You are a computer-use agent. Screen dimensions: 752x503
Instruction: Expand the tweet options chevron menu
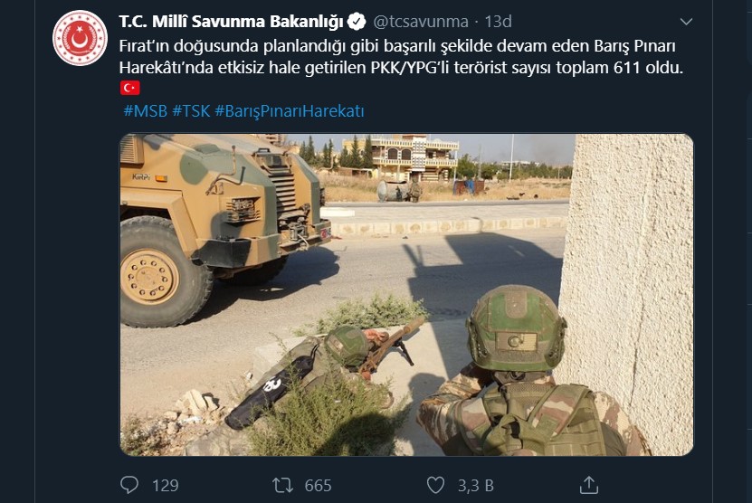pos(686,22)
